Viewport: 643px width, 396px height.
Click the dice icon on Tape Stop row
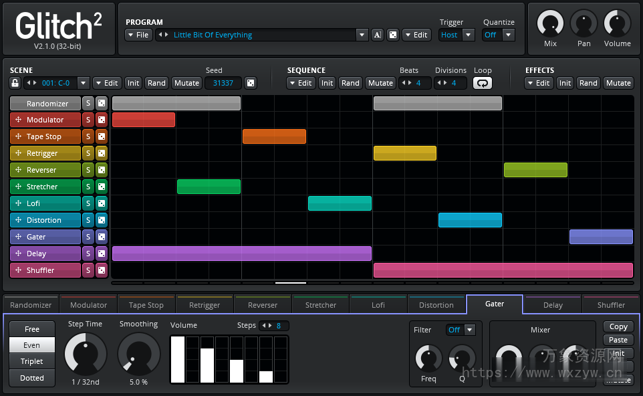[x=102, y=136]
